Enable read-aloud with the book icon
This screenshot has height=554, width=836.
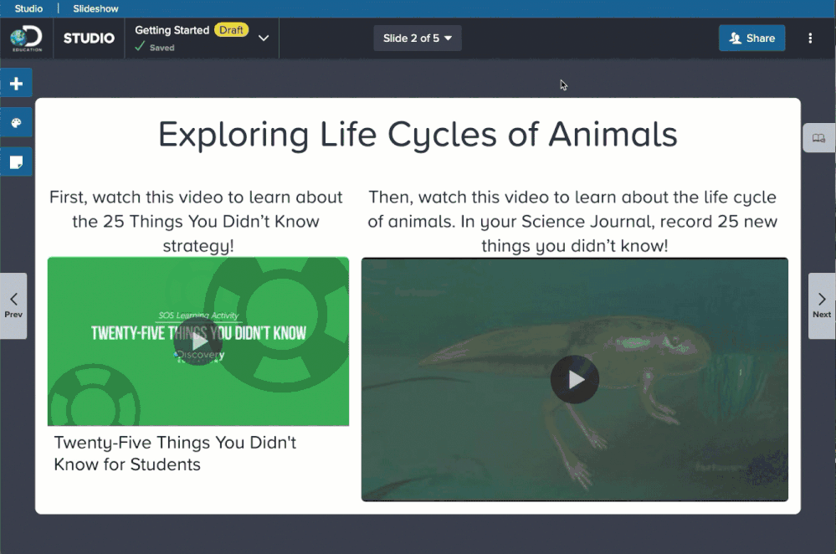pyautogui.click(x=818, y=137)
